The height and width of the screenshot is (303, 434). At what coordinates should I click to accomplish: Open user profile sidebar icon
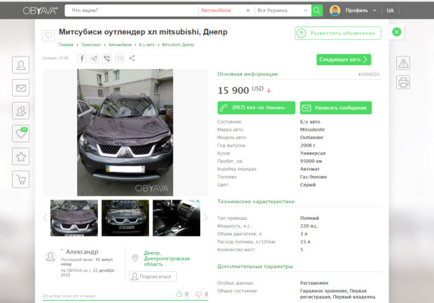(x=21, y=65)
